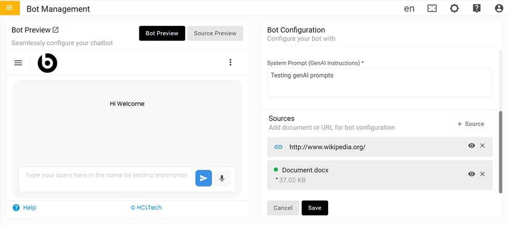Click the + Source button
Viewport: 507px width, 225px height.
[x=470, y=124]
